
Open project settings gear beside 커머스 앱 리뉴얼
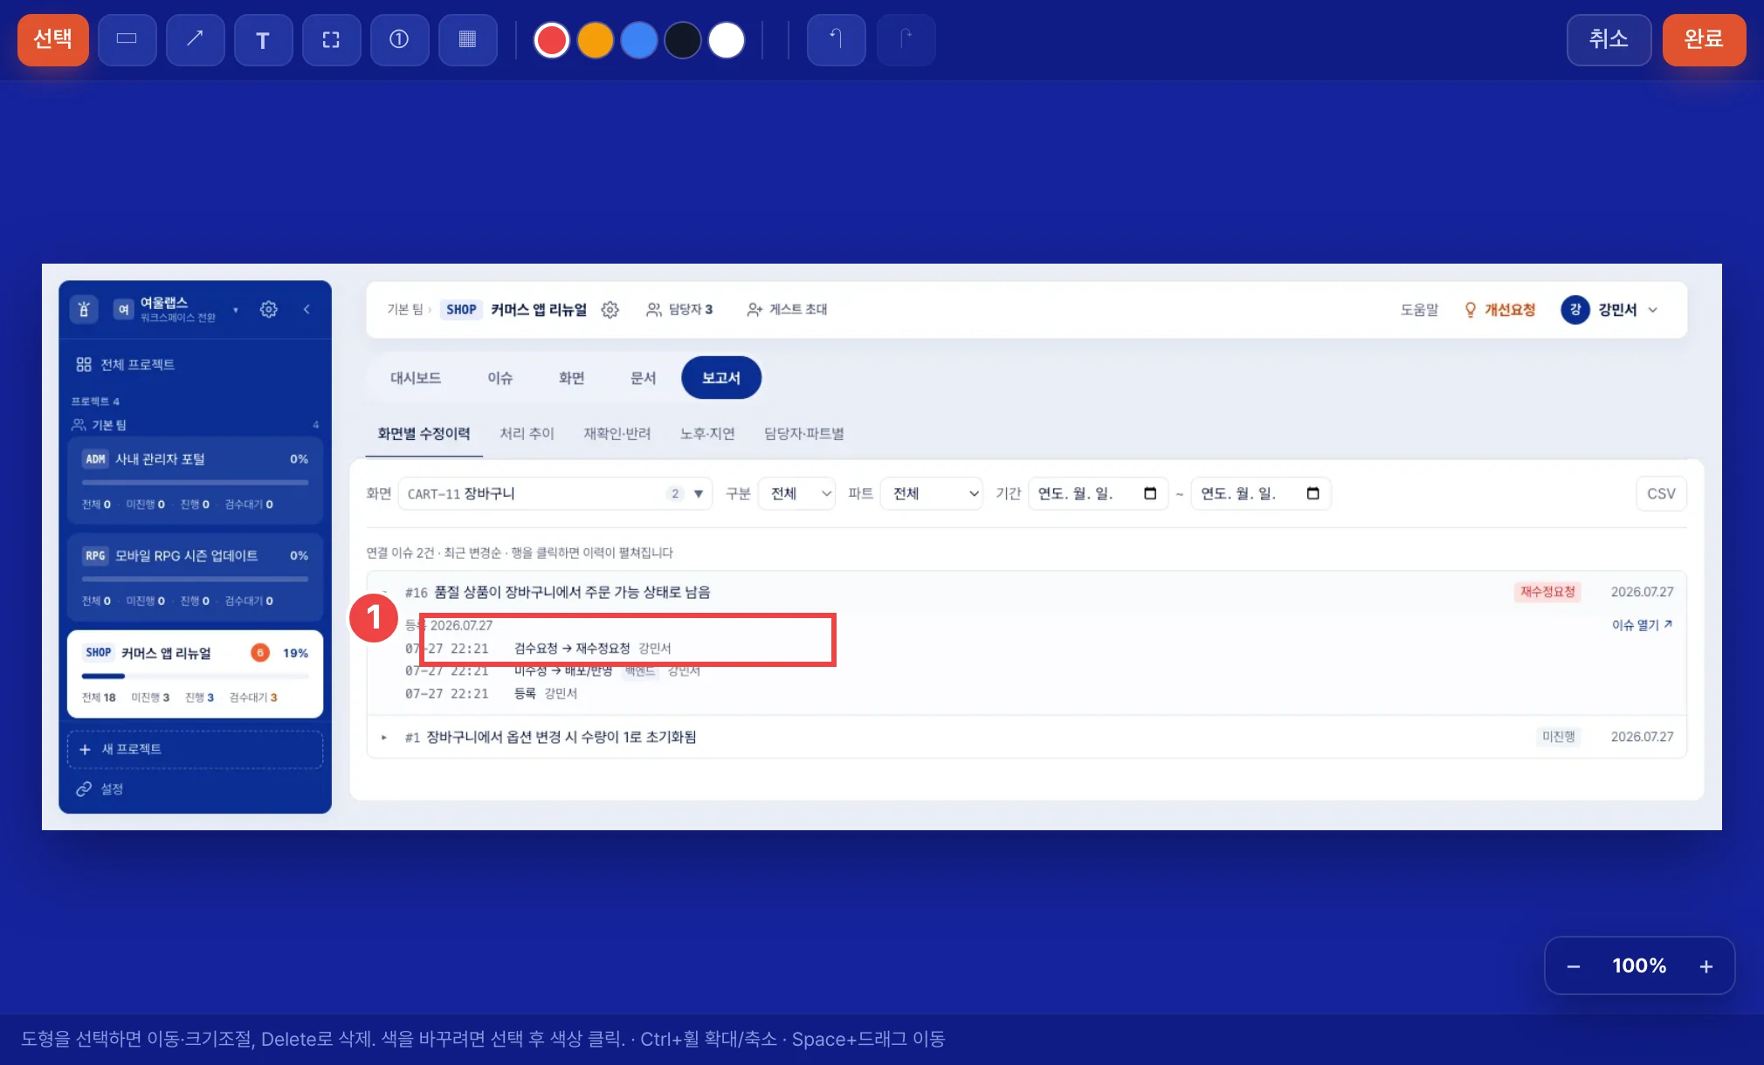610,310
